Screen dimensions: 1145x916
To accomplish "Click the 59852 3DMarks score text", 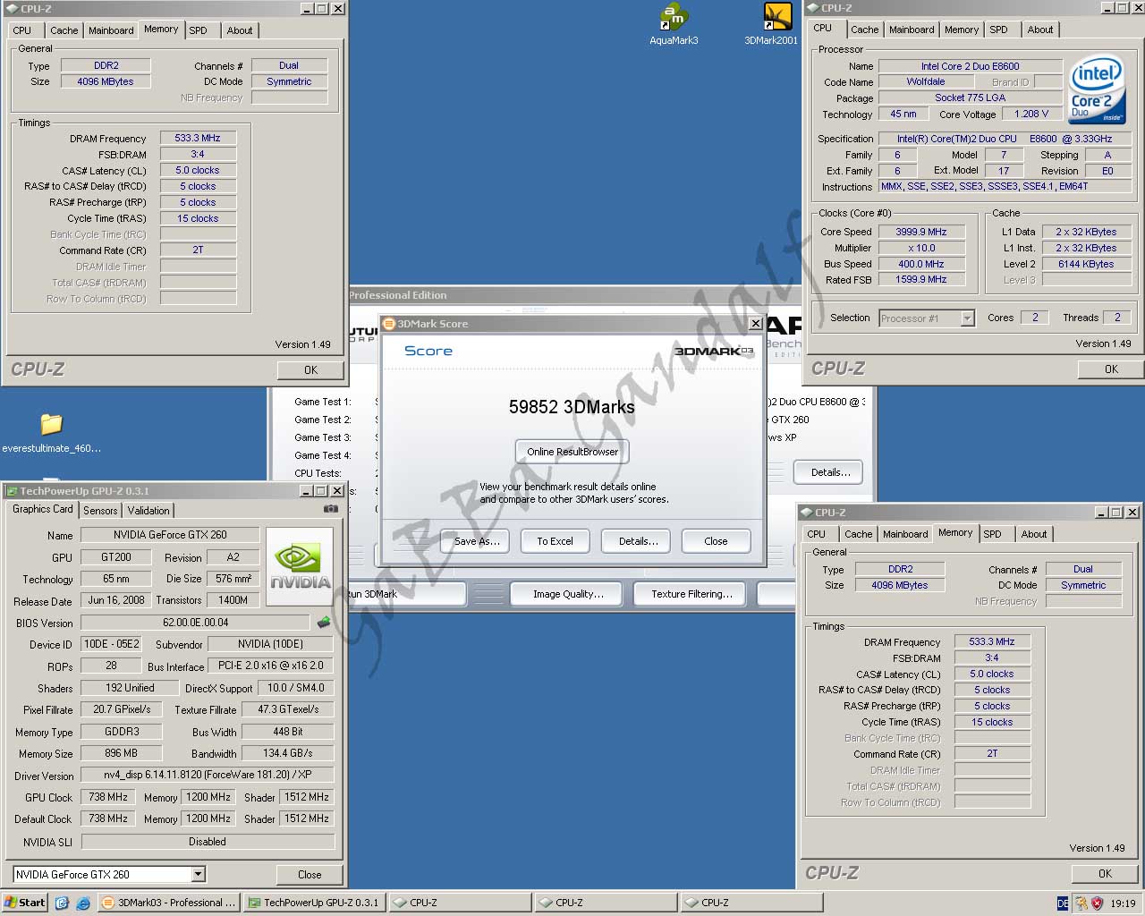I will (572, 407).
